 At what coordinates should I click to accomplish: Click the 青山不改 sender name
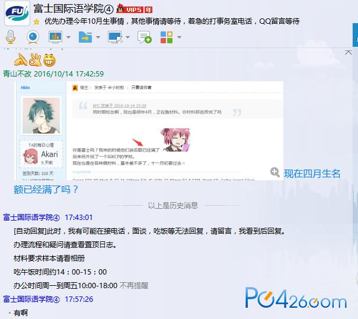click(x=17, y=74)
